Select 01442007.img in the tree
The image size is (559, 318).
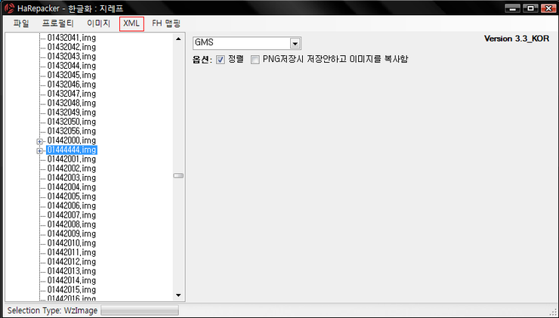72,215
